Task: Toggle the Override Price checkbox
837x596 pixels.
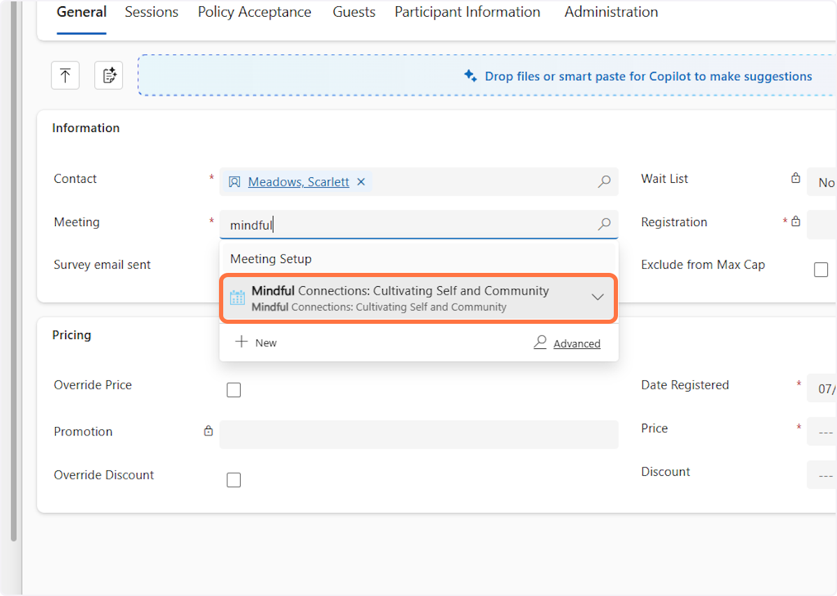Action: [x=234, y=390]
